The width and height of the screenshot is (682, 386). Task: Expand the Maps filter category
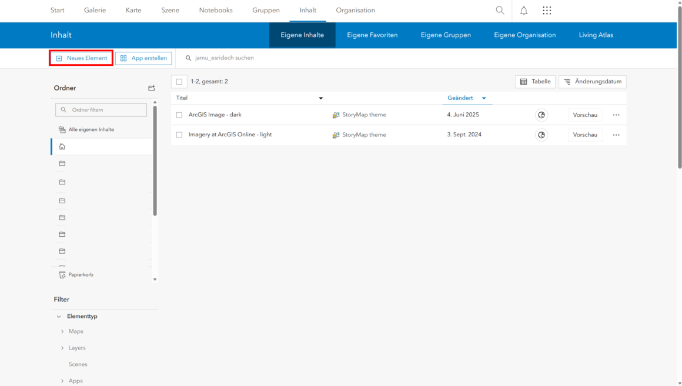62,331
